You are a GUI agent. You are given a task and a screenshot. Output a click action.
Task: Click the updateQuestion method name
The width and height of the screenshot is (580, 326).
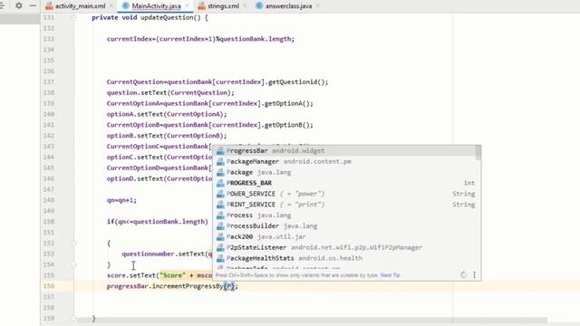(x=167, y=17)
